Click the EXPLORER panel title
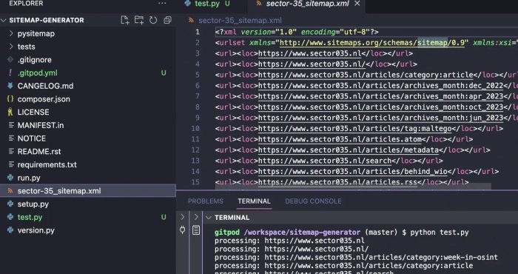The height and width of the screenshot is (274, 518). [x=26, y=4]
